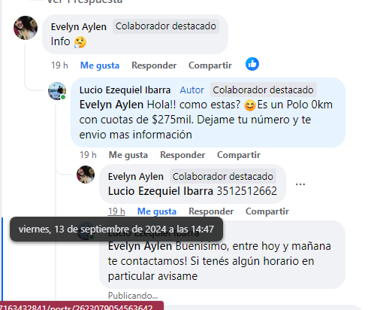Click Responder under Lucio's Polo 0km reply
The height and width of the screenshot is (310, 374).
point(182,155)
